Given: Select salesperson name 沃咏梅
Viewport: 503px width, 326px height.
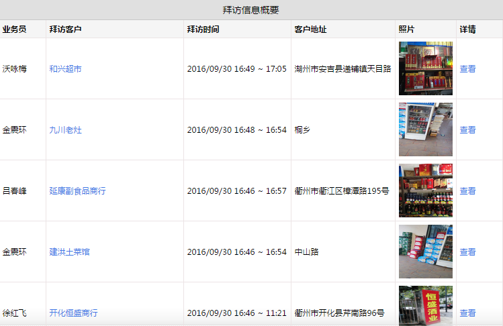Looking at the screenshot, I should 14,69.
